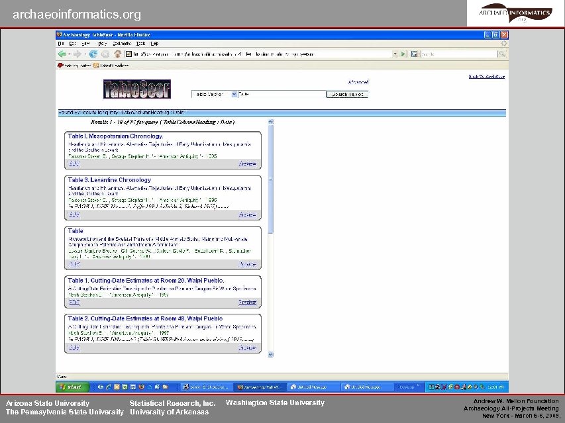565x423 pixels.
Task: Open the History menu
Action: (102, 44)
